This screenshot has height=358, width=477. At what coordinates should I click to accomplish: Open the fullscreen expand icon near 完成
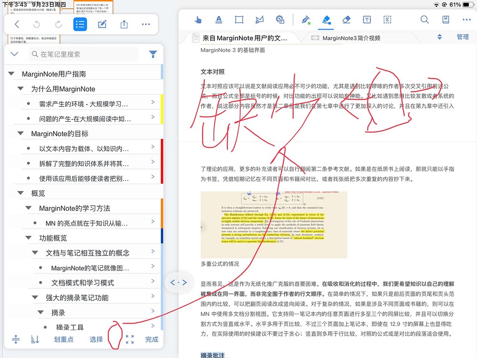tap(129, 339)
